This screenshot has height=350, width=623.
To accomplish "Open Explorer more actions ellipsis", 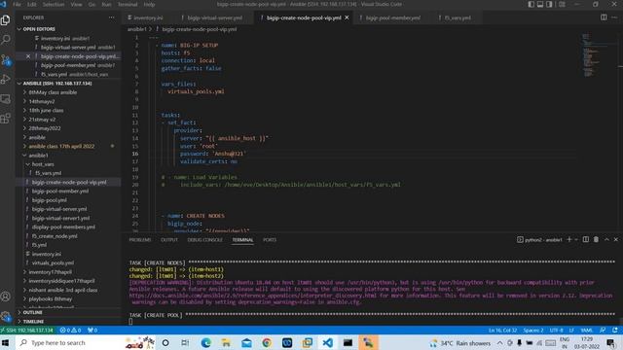I will coord(112,17).
